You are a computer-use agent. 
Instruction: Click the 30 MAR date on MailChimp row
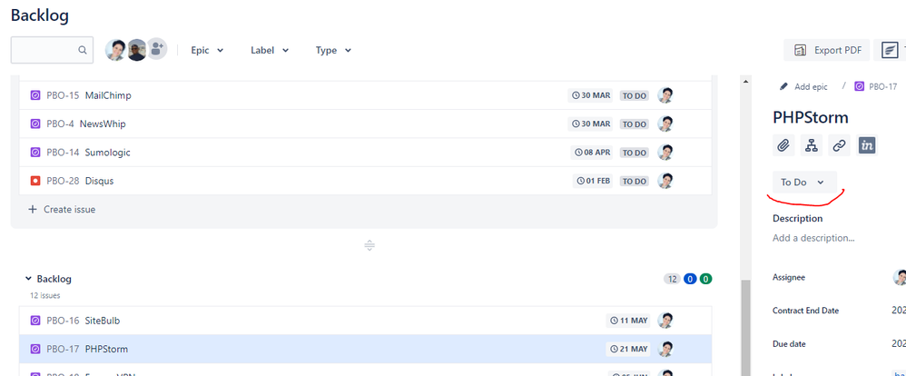[x=590, y=95]
